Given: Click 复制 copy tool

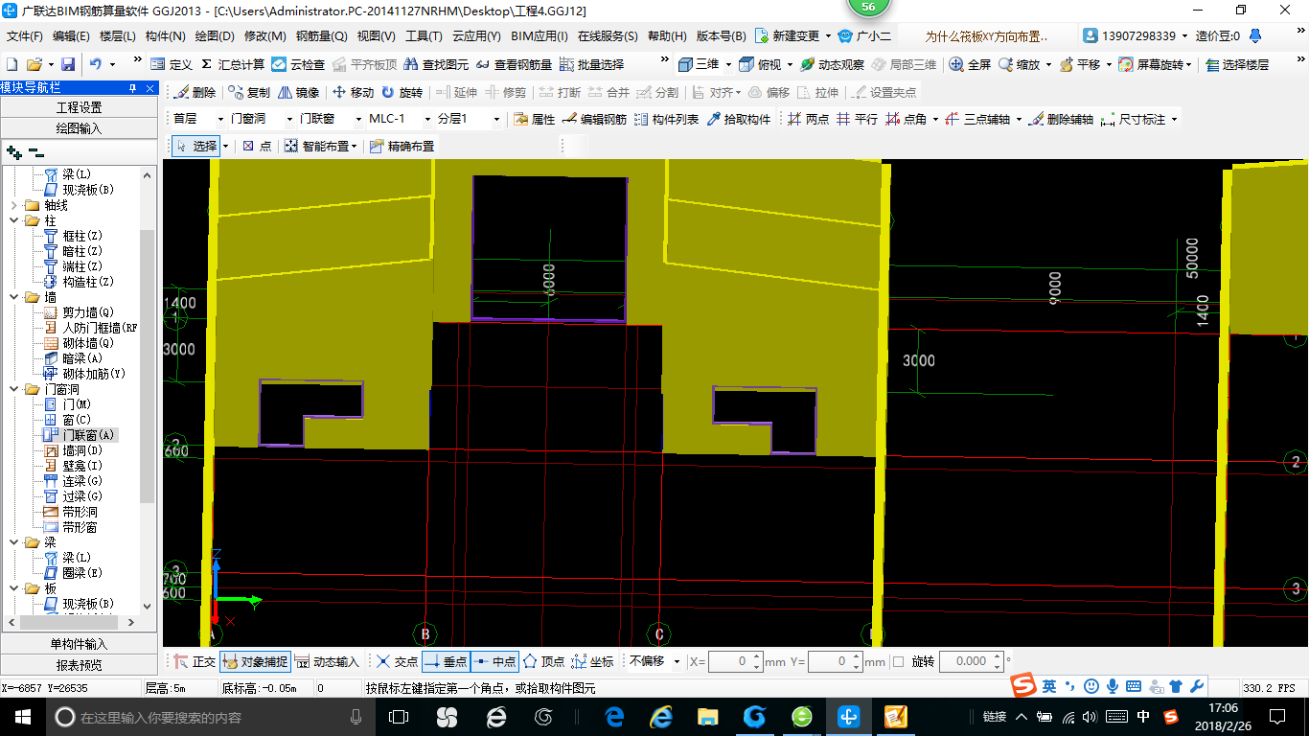Looking at the screenshot, I should [x=249, y=92].
